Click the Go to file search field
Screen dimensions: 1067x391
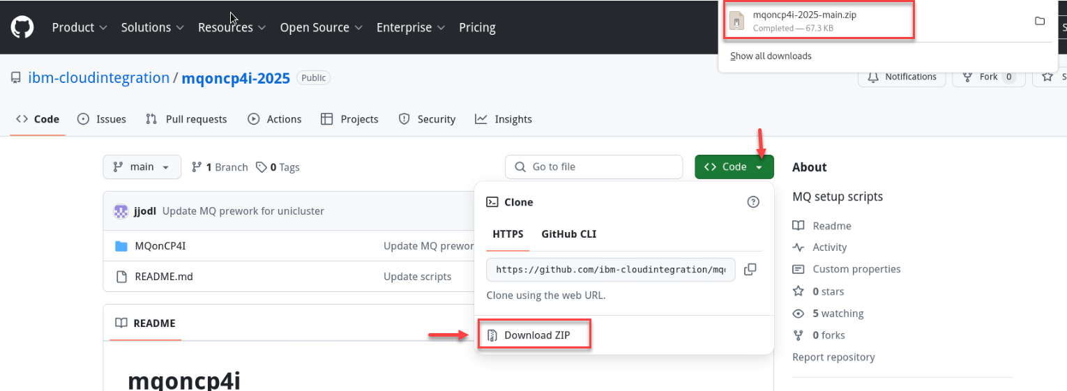tap(593, 167)
